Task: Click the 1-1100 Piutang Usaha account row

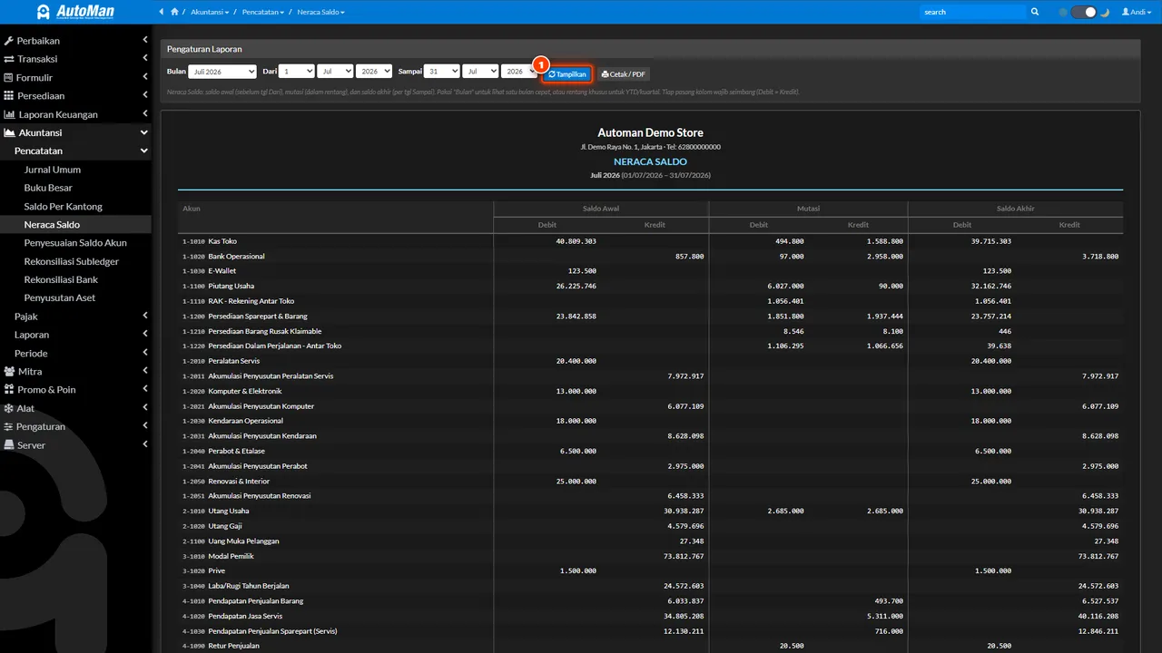Action: coord(650,287)
